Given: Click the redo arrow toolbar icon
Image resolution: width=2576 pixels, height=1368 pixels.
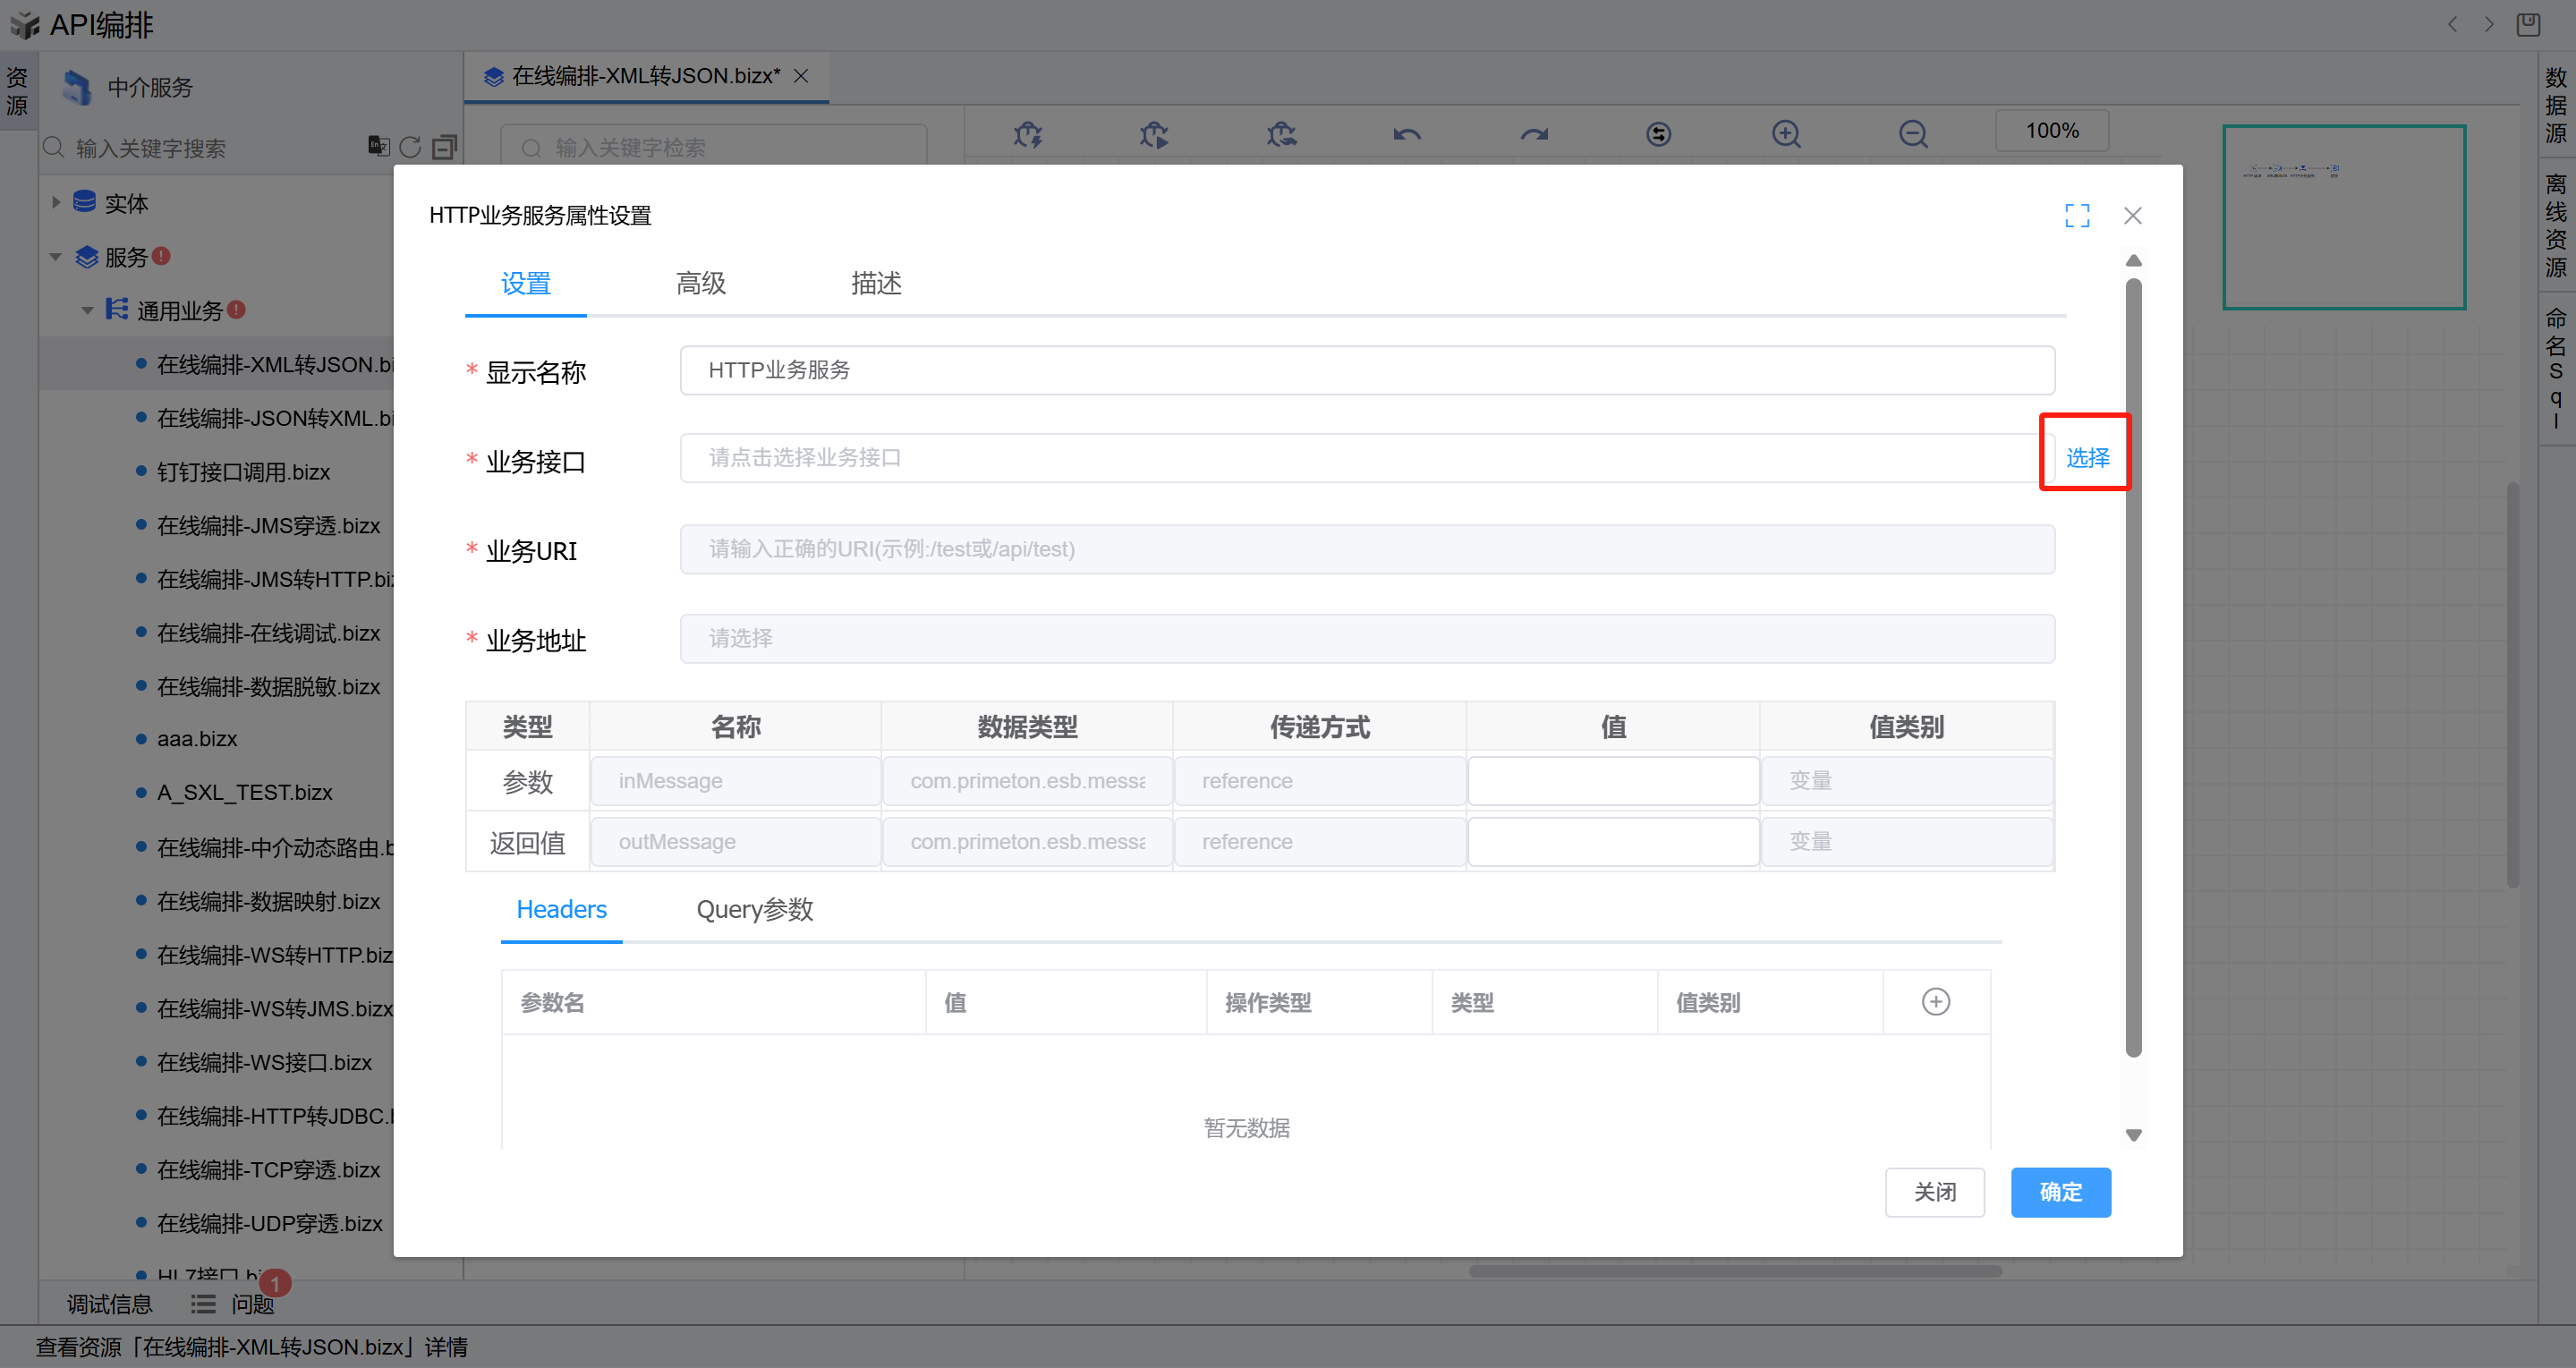Looking at the screenshot, I should point(1534,133).
